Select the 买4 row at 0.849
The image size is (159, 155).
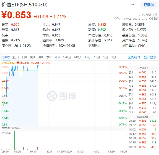click(142, 108)
